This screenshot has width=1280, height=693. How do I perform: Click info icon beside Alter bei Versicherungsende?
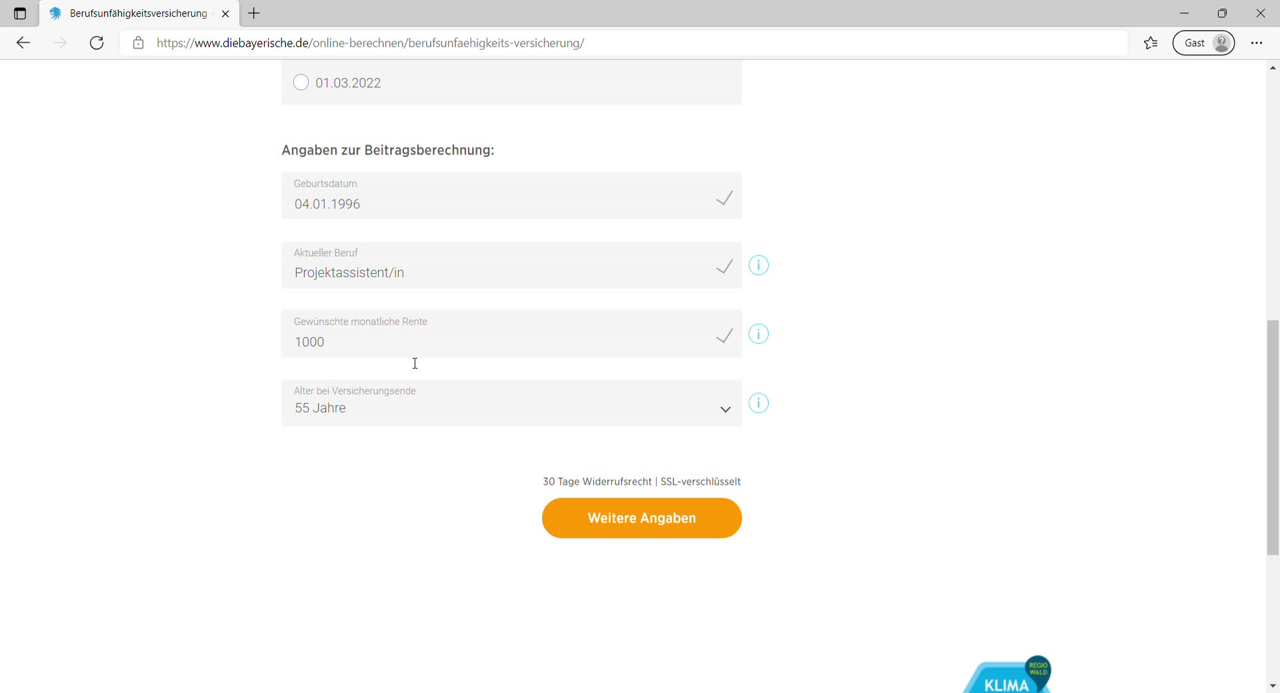[759, 403]
